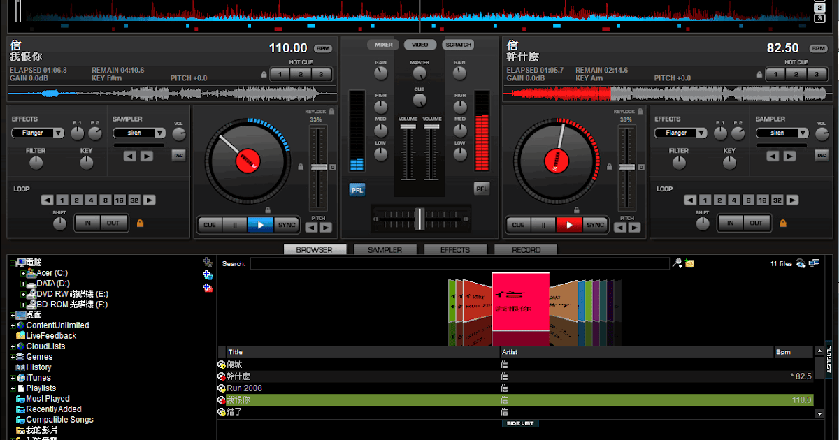Click the left deck CUE button

pos(209,225)
